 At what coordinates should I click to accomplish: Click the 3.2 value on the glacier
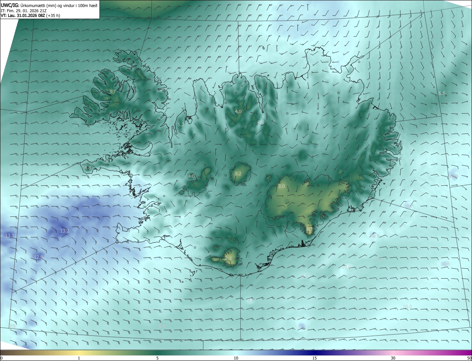click(238, 173)
